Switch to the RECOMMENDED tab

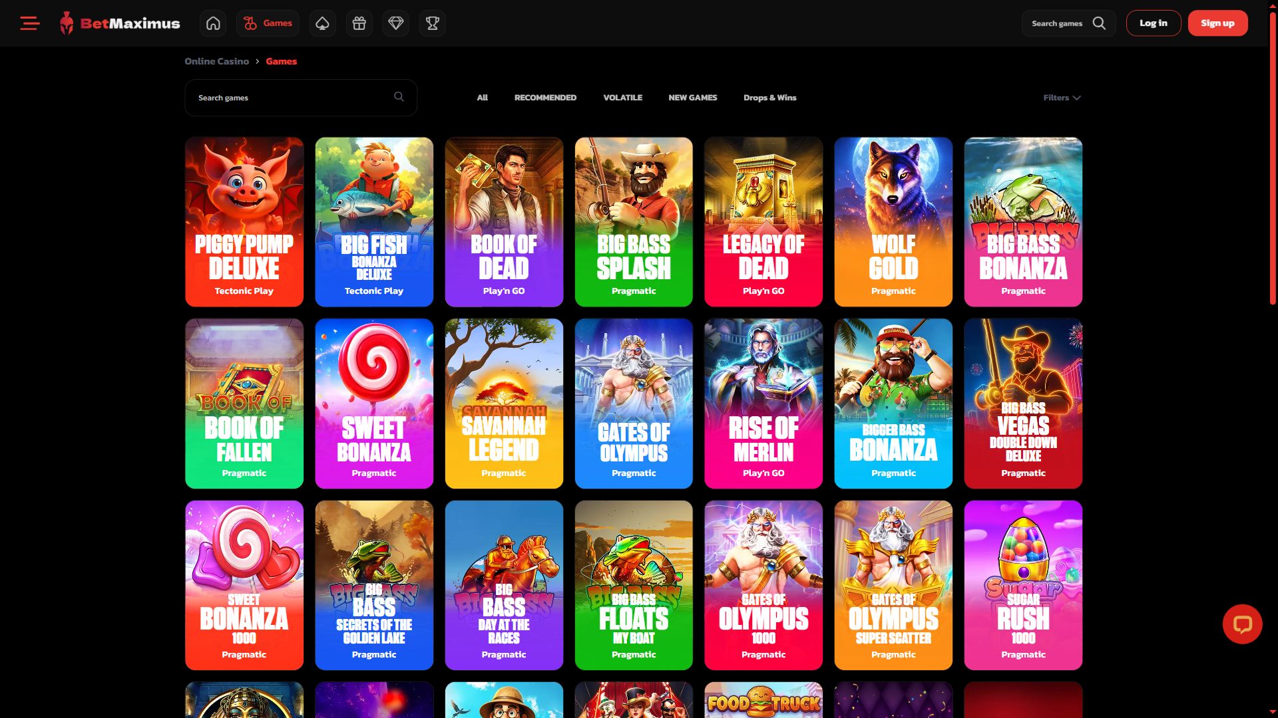point(545,98)
